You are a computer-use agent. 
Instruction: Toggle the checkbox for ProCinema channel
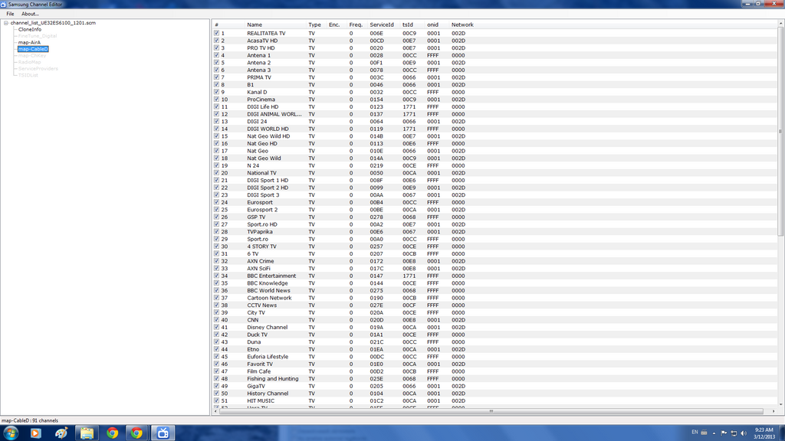[x=217, y=100]
